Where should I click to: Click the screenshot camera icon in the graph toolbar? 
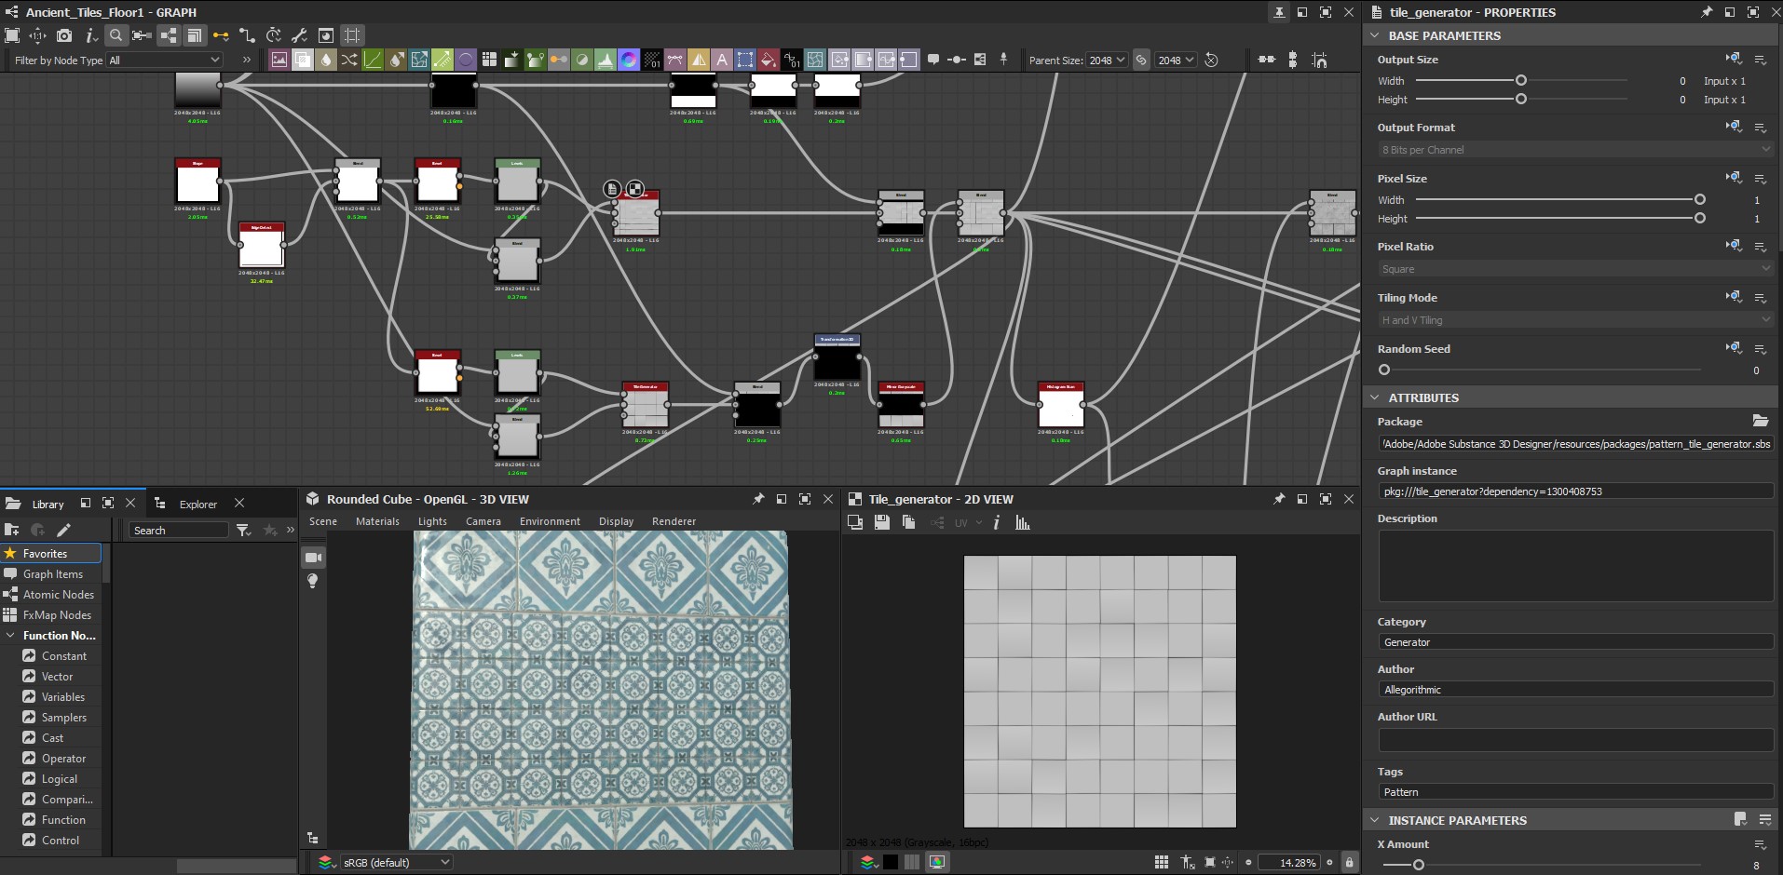pos(64,35)
